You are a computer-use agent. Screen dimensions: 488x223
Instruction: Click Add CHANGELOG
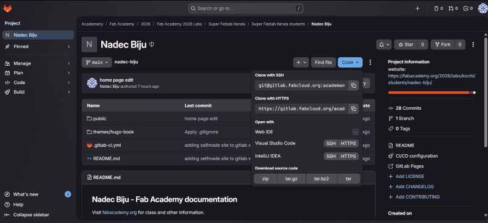(415, 187)
